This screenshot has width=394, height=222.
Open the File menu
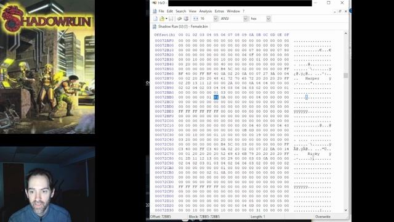click(x=161, y=11)
